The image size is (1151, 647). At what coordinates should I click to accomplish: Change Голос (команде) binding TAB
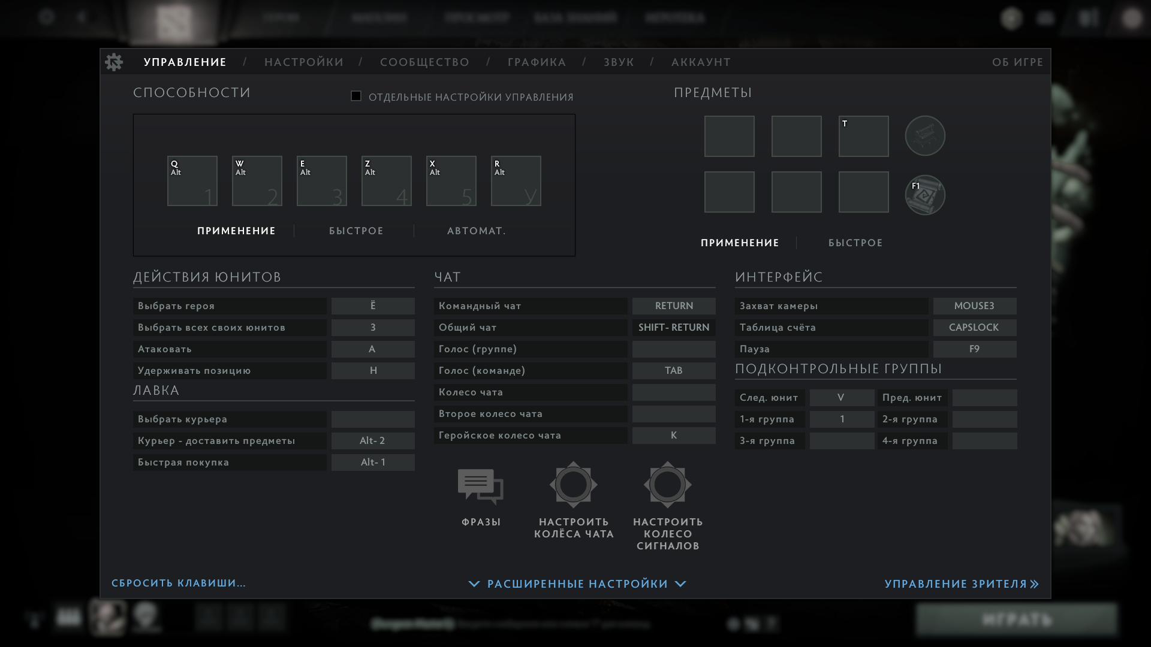(674, 371)
